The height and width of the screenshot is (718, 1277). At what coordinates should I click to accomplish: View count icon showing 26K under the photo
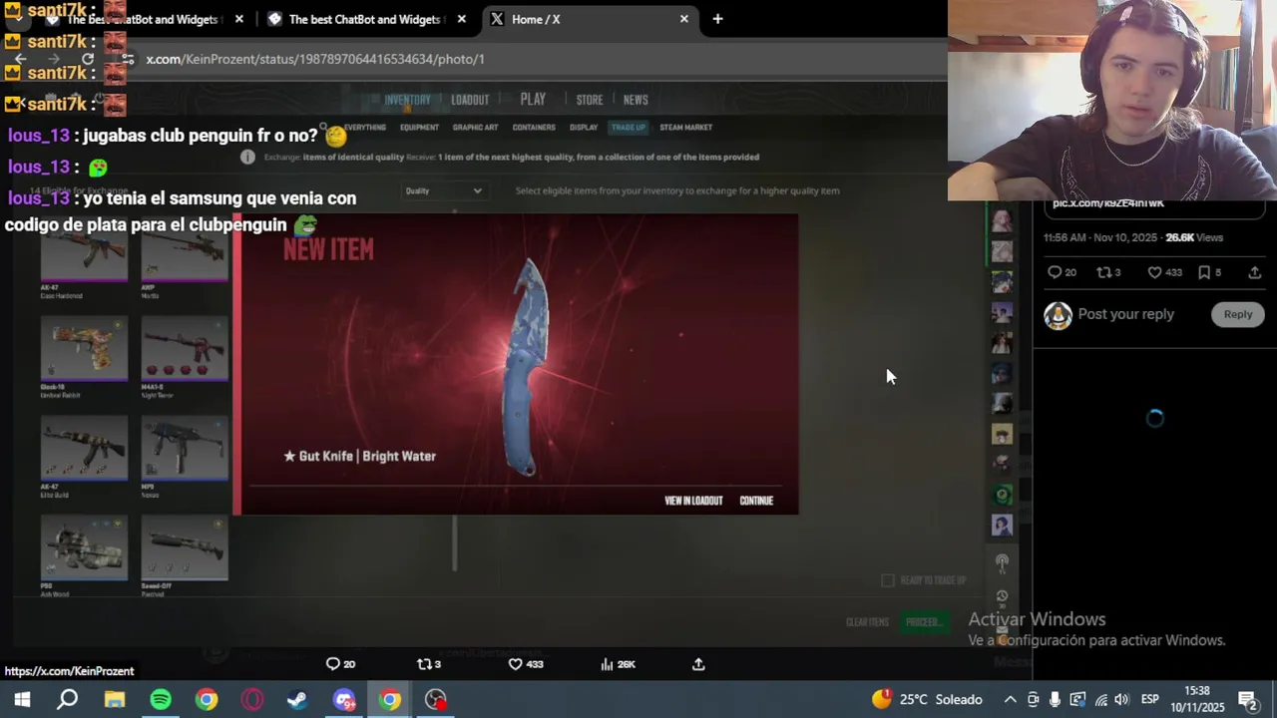(607, 664)
